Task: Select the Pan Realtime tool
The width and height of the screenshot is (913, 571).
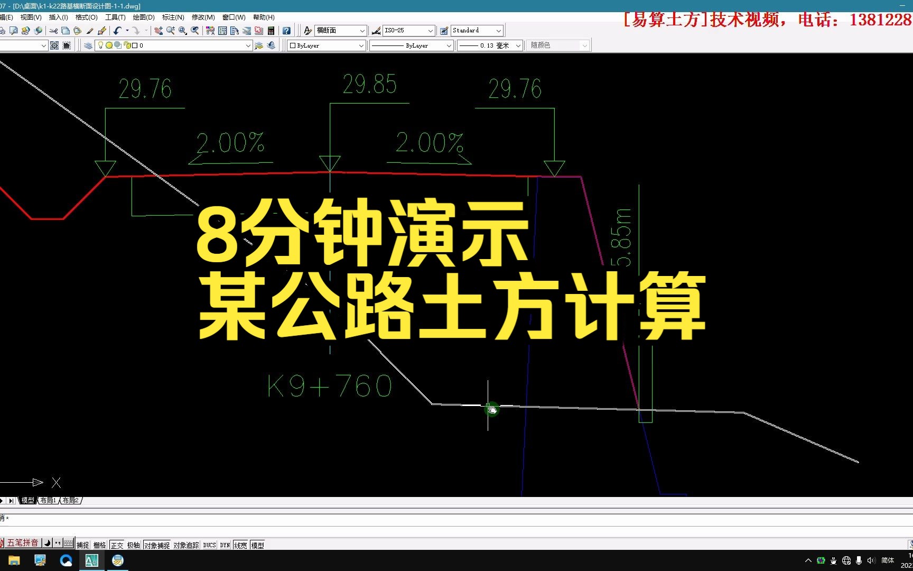Action: [159, 31]
